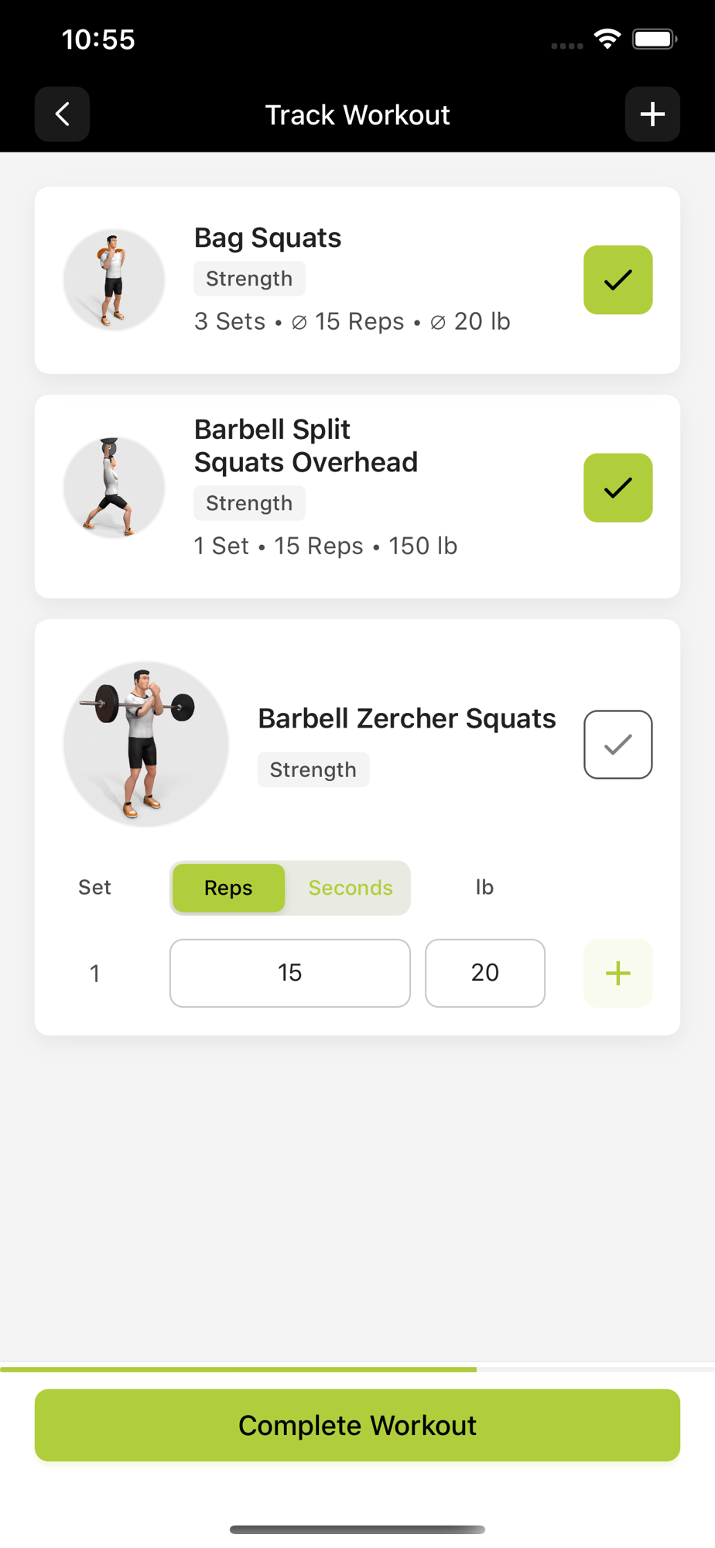Uncheck Barbell Split Squats Overhead checkbox

(617, 488)
